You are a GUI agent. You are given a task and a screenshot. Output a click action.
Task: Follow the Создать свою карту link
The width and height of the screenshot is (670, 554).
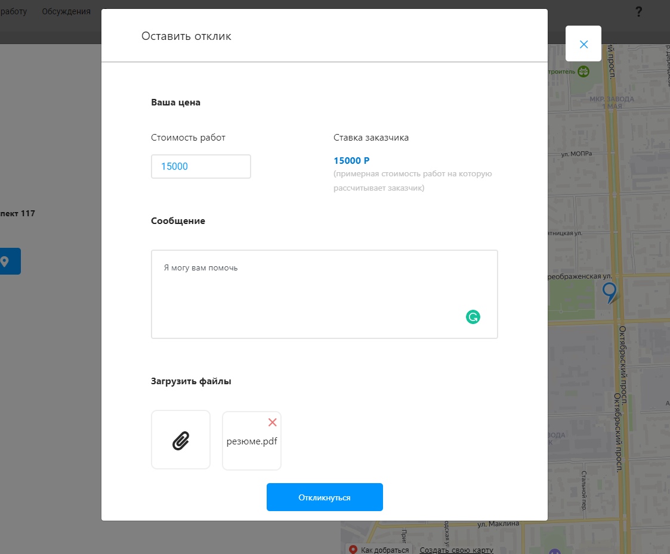point(456,550)
